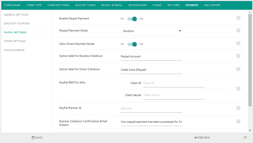253x143 pixels.
Task: Open help for Enable Paypal Payment
Action: click(x=238, y=18)
